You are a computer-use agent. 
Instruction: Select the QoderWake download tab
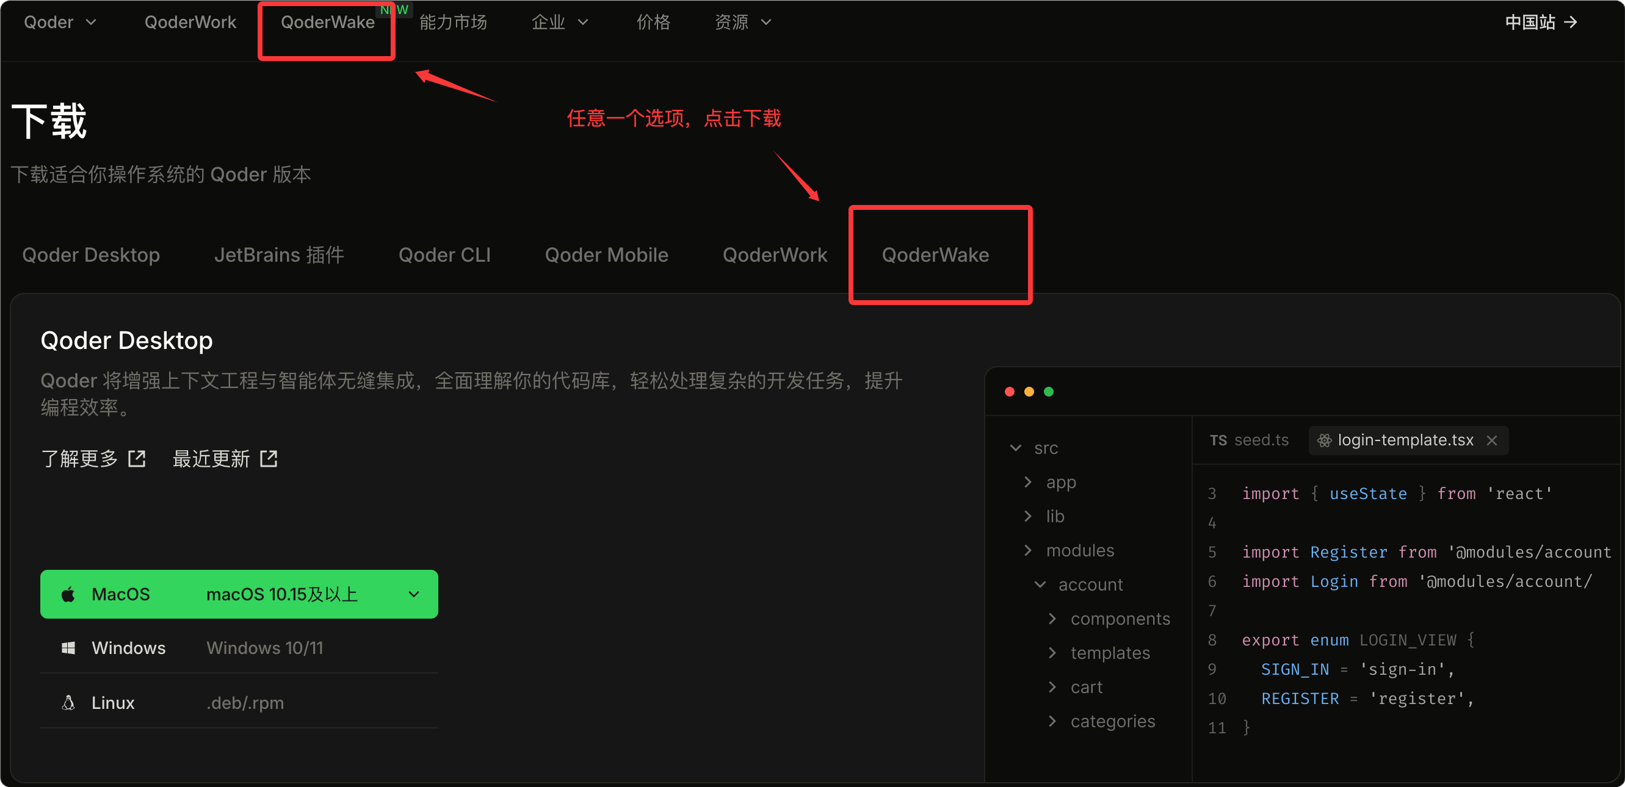pos(935,255)
